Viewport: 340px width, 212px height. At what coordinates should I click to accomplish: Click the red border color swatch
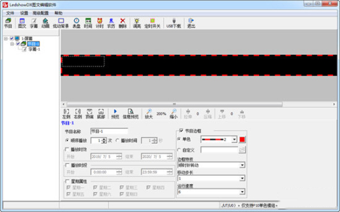pyautogui.click(x=242, y=140)
